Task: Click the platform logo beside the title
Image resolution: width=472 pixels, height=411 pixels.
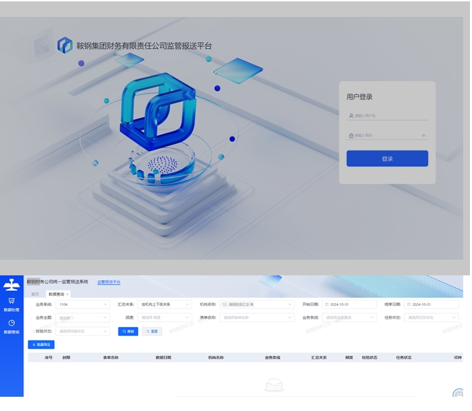Action: [65, 45]
